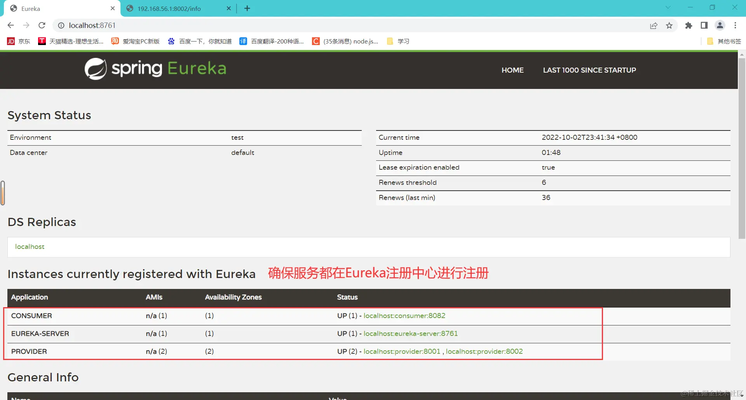Viewport: 746px width, 400px height.
Task: Click the Availability Zones column header
Action: coord(233,297)
